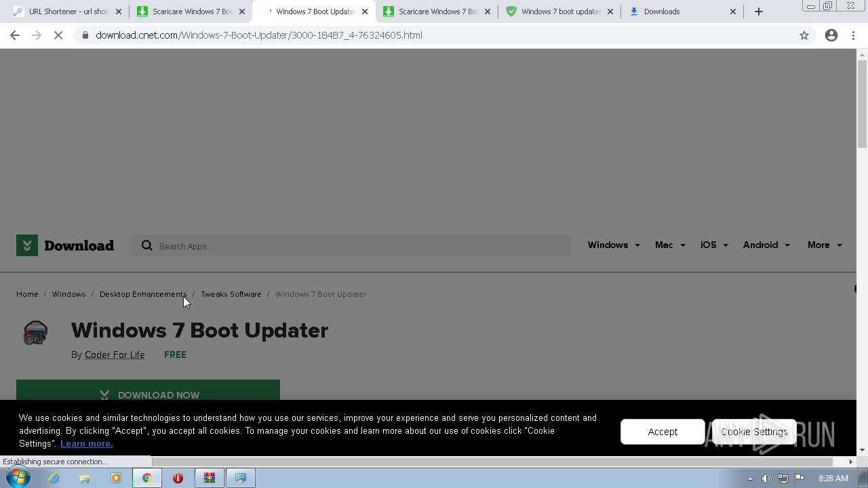Image resolution: width=868 pixels, height=488 pixels.
Task: Go to Home breadcrumb
Action: click(27, 294)
